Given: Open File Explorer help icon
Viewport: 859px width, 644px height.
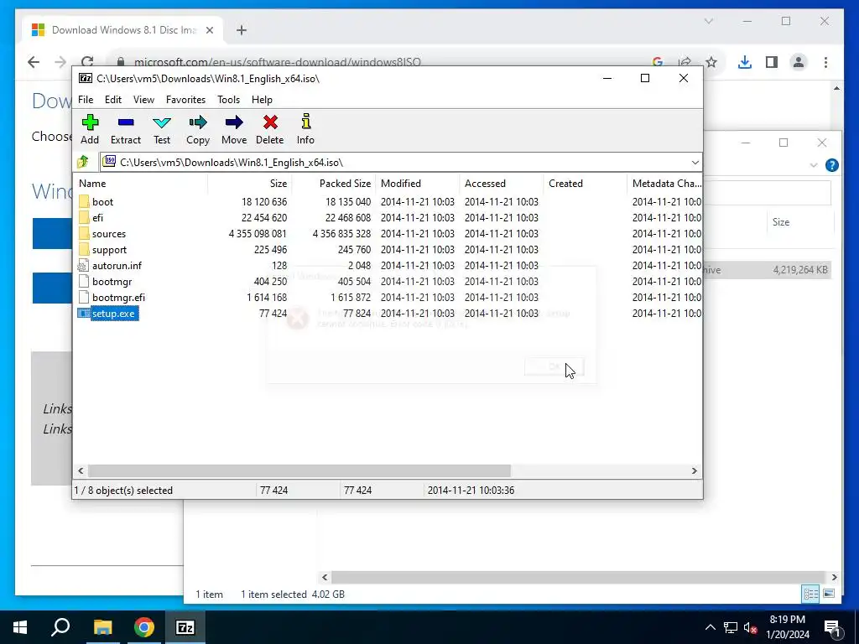Looking at the screenshot, I should tap(831, 165).
